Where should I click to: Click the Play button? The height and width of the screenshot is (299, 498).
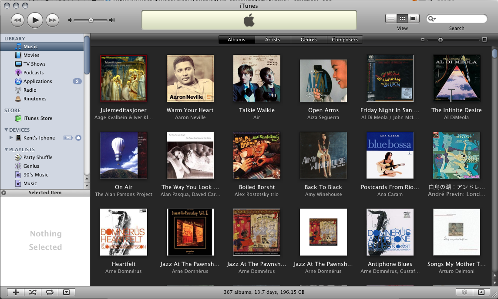point(35,20)
